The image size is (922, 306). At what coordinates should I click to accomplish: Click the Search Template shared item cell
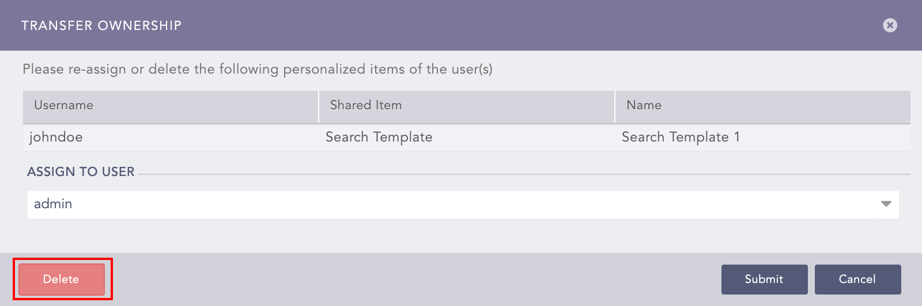(379, 137)
